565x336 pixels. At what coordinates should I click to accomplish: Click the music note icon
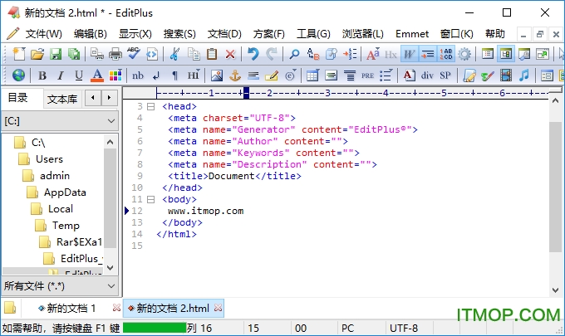point(524,75)
